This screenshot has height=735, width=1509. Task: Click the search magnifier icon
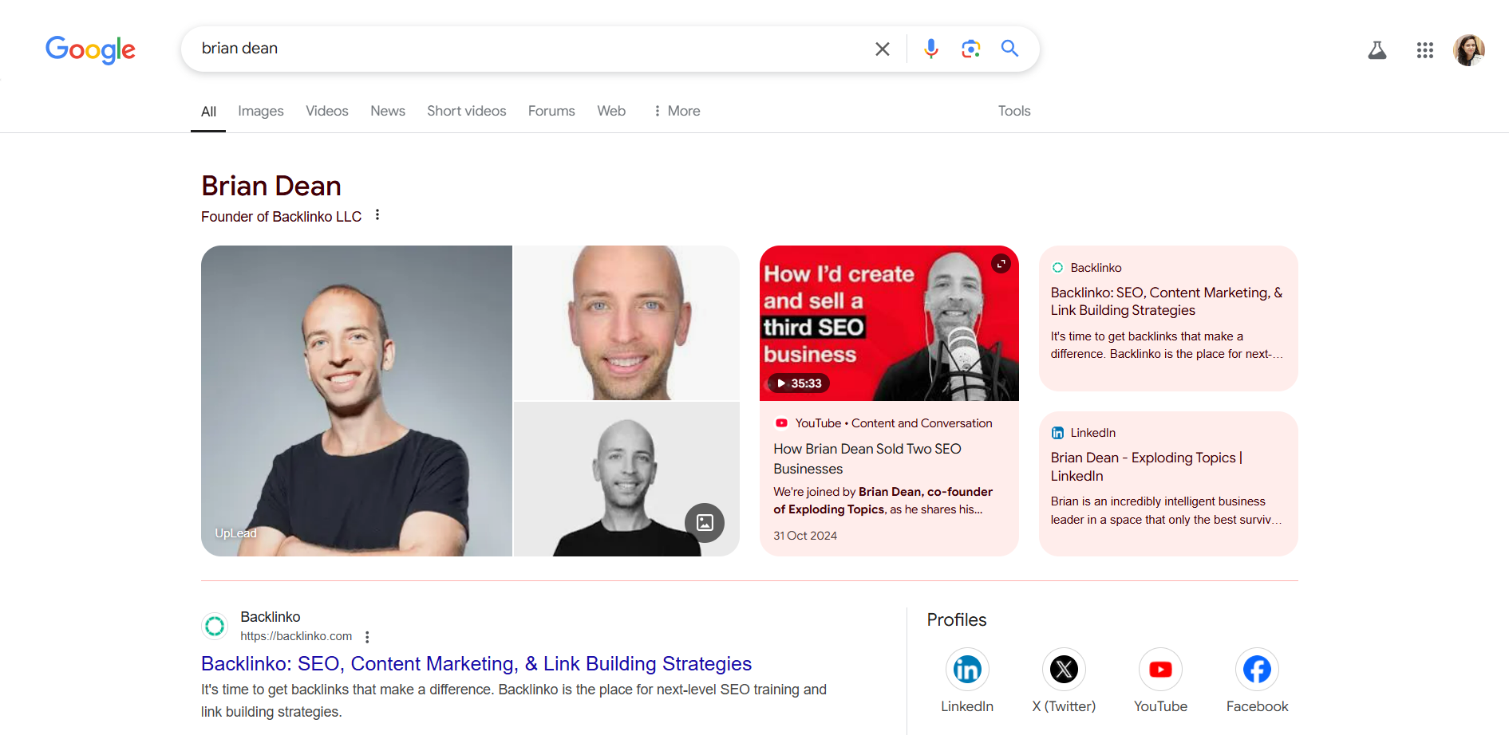point(1009,49)
